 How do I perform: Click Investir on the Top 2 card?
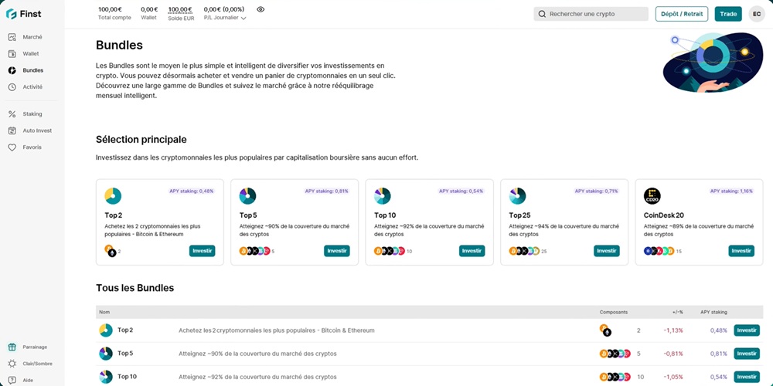(202, 251)
